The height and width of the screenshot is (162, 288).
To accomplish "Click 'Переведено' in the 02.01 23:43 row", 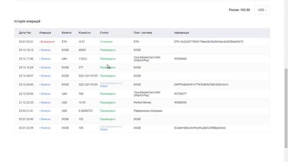I will pos(108,119).
